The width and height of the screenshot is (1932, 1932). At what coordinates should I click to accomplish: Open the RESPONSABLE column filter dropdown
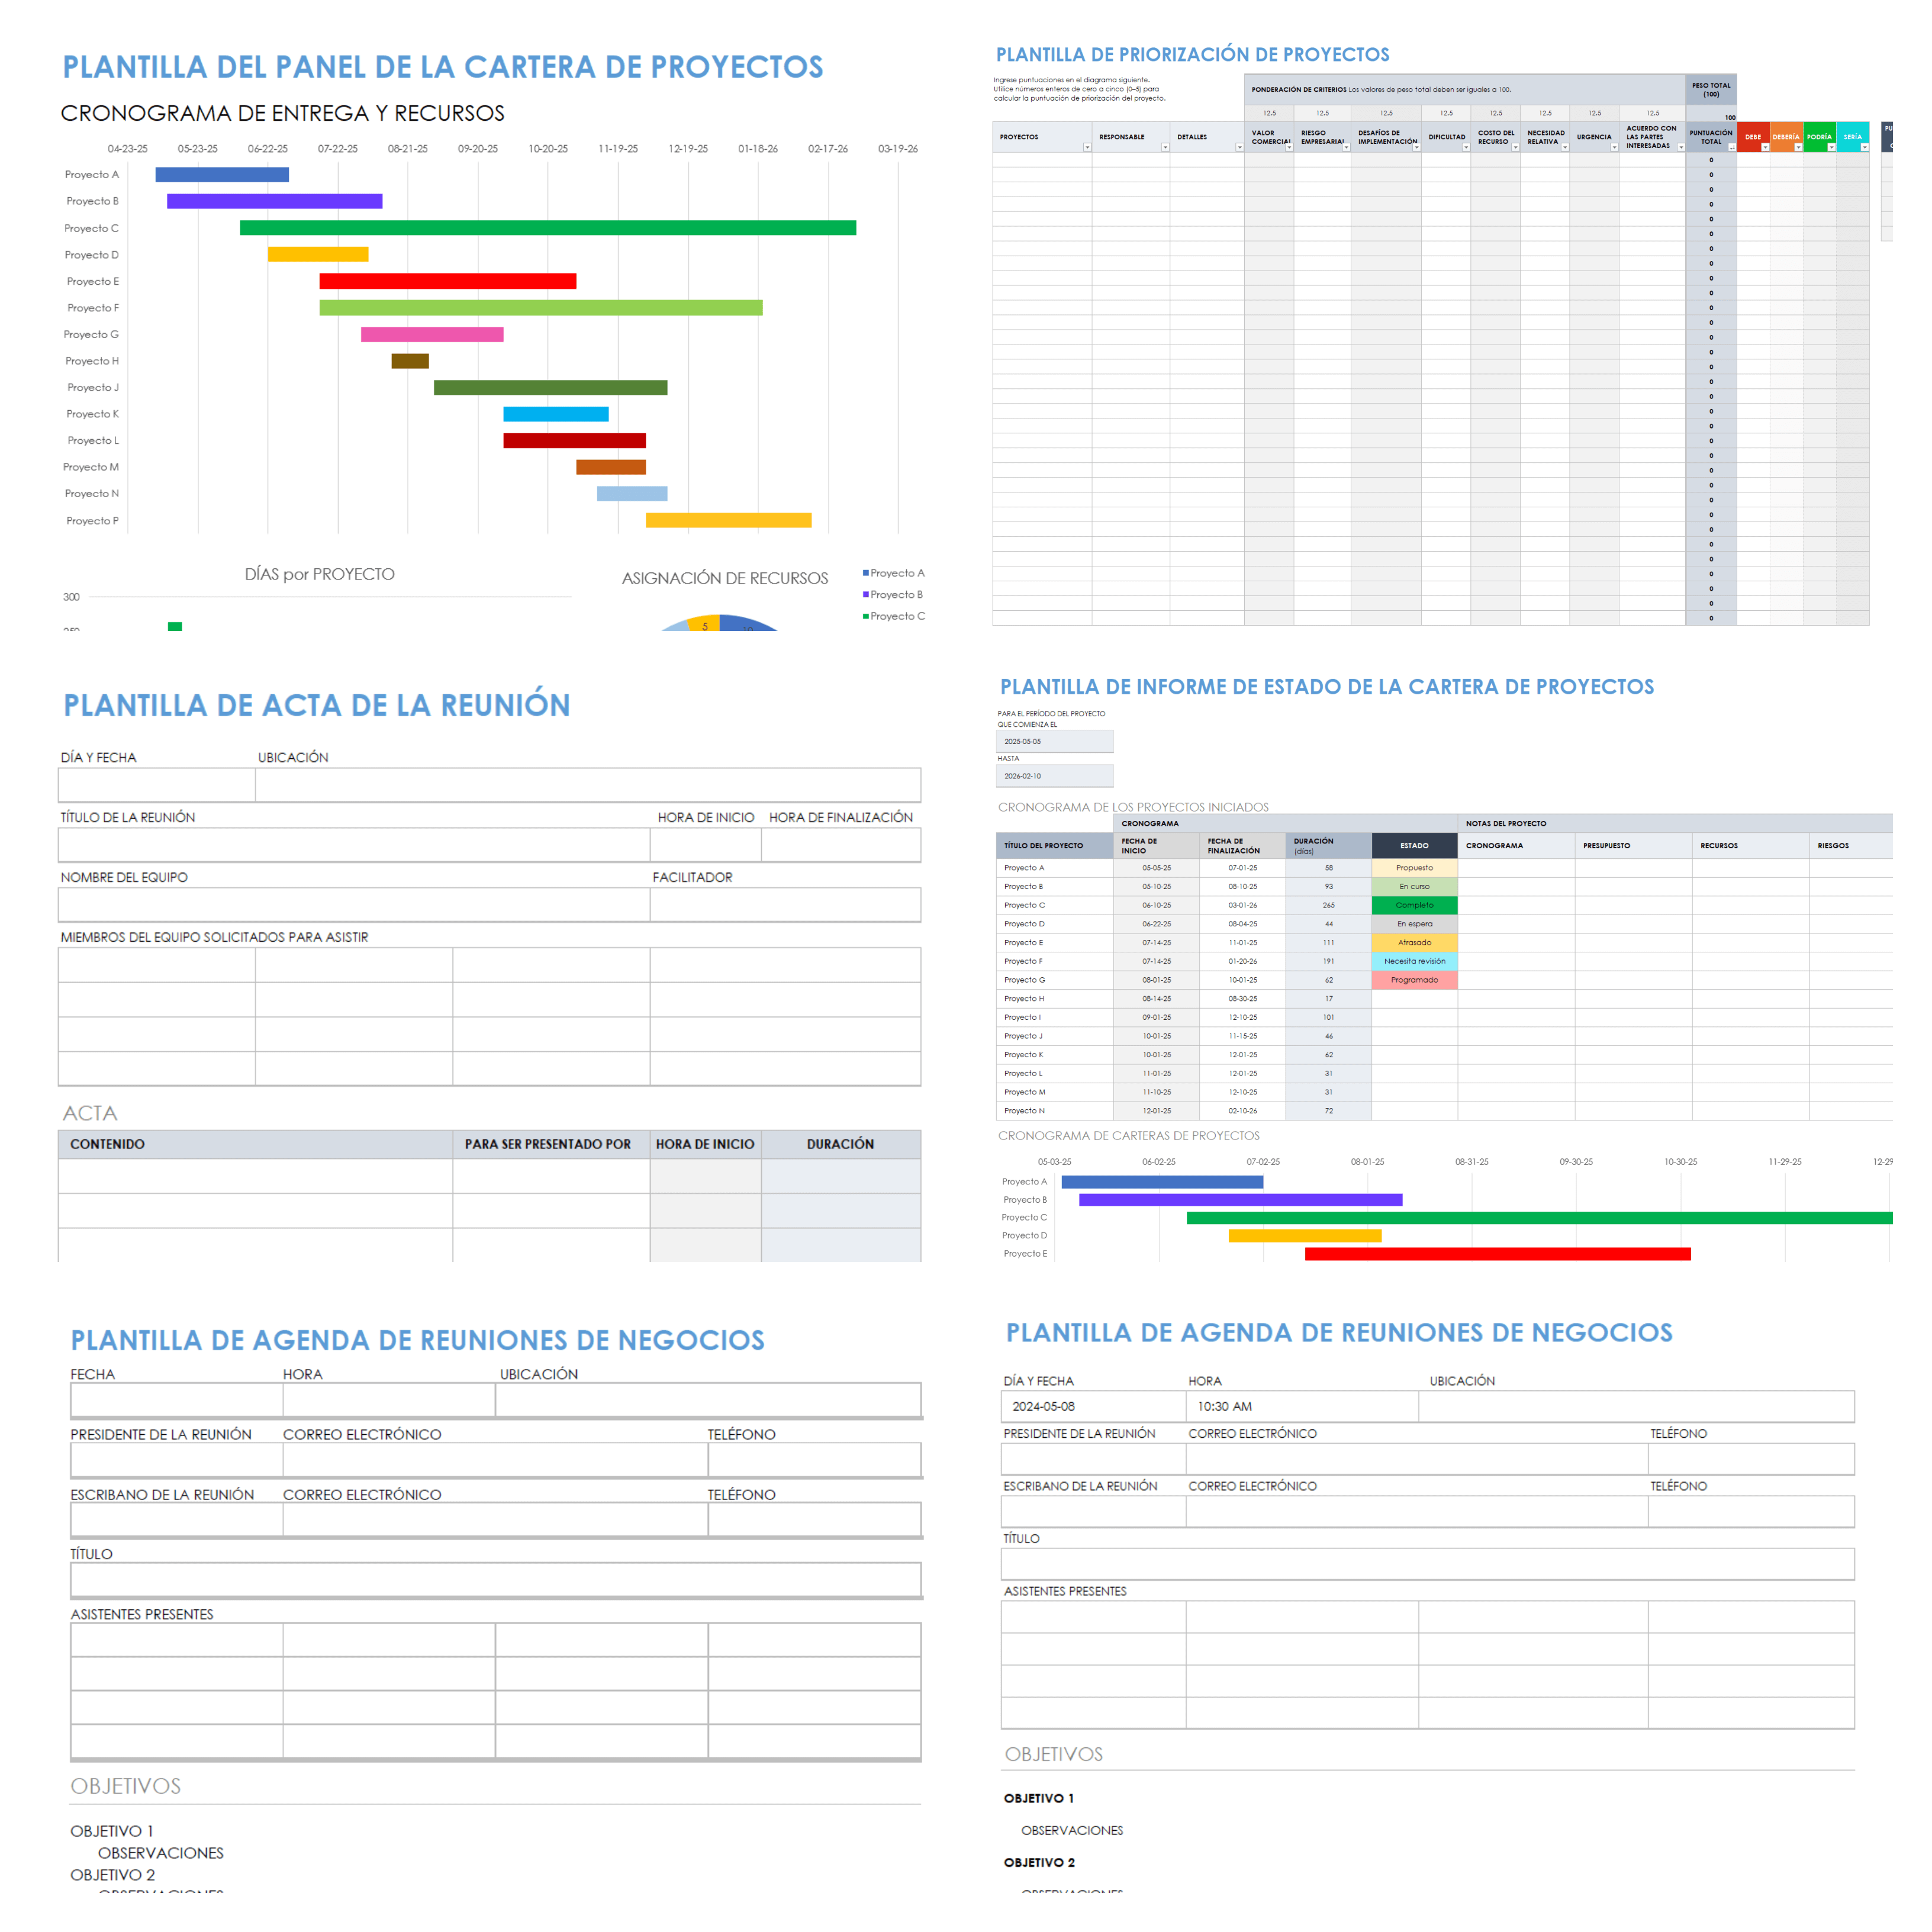click(x=1165, y=148)
